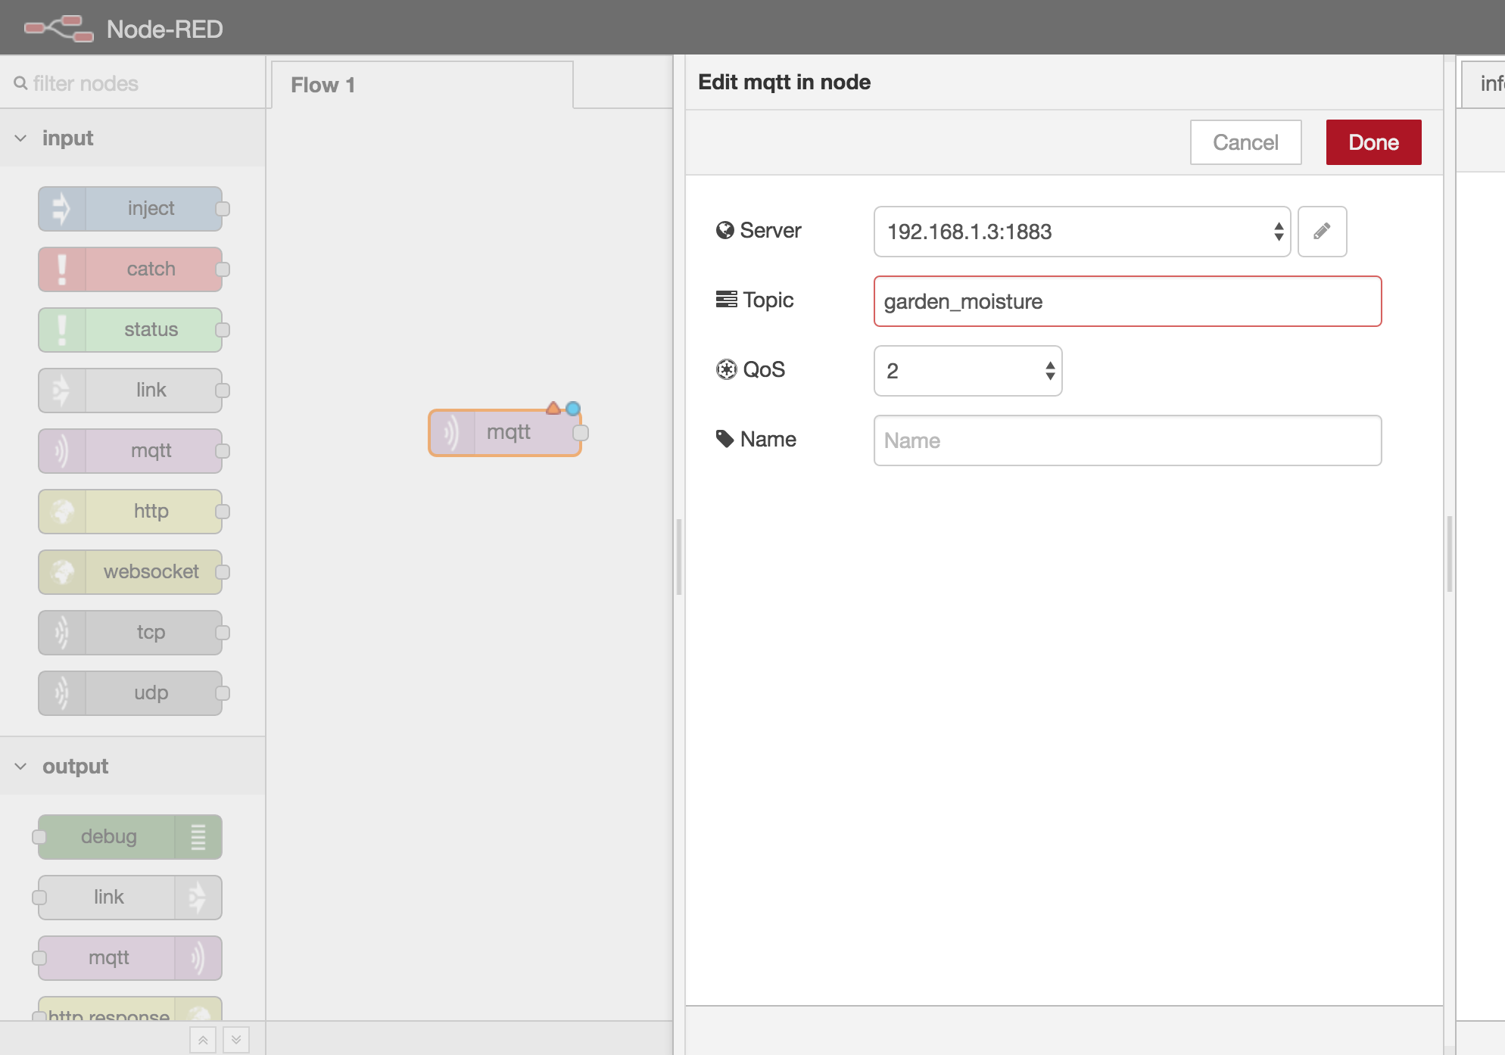Click the mqtt canvas node output port

(581, 433)
